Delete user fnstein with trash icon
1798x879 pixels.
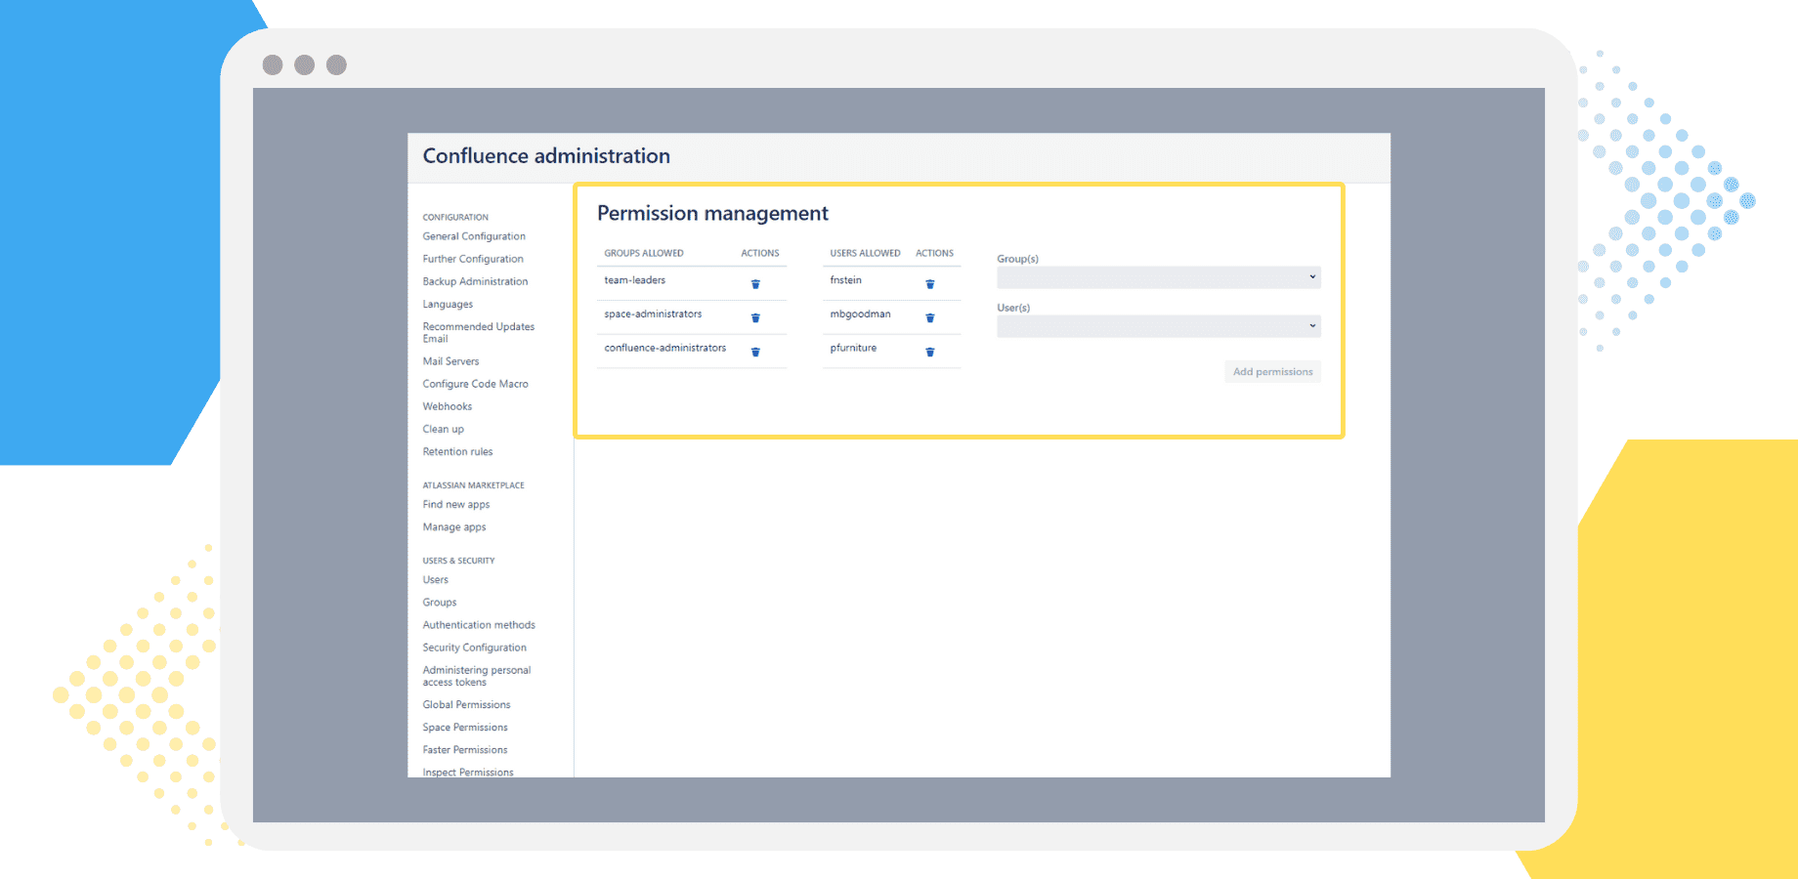930,284
